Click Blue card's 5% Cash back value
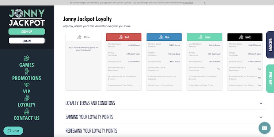Screen dimensions: 274x137 (x=174, y=54)
